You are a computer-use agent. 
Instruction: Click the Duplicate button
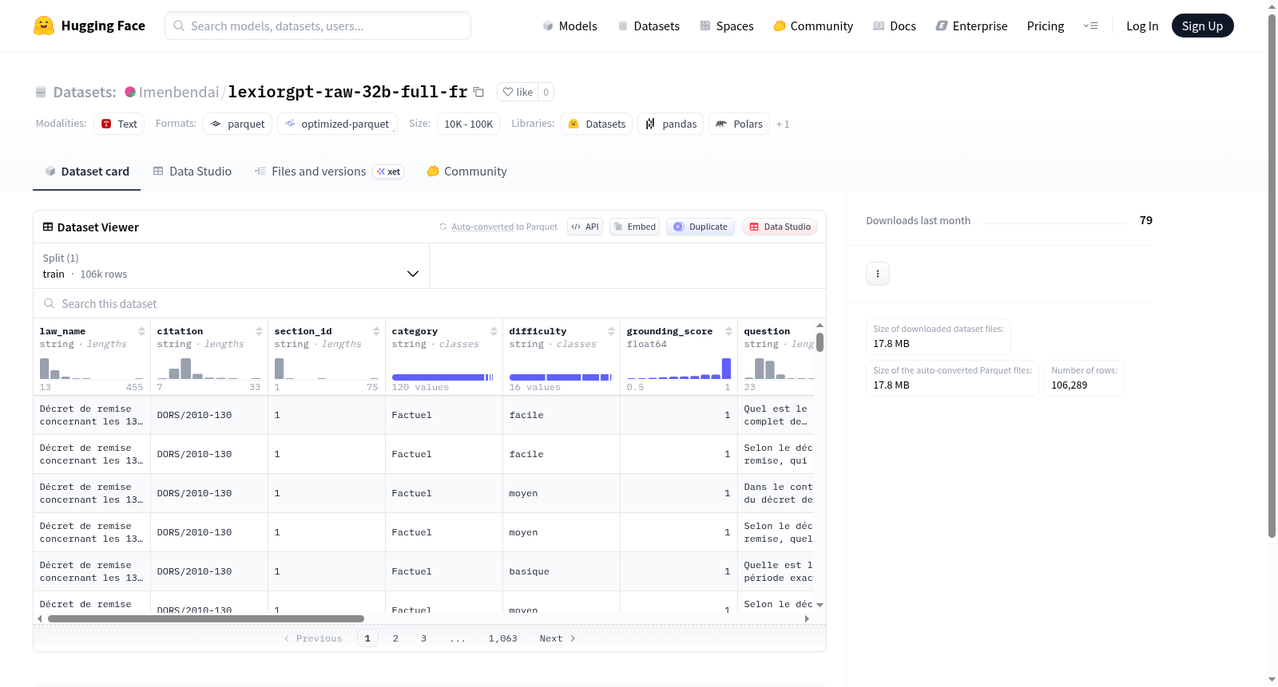point(701,227)
